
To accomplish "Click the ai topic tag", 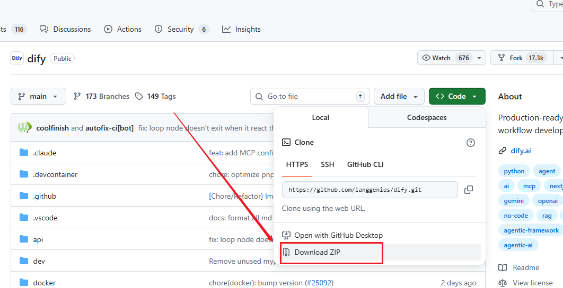I will tap(506, 186).
